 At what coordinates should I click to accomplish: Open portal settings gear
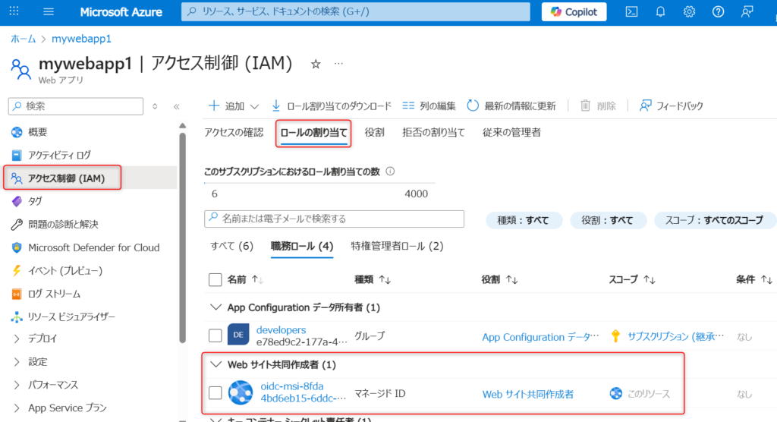pyautogui.click(x=689, y=12)
